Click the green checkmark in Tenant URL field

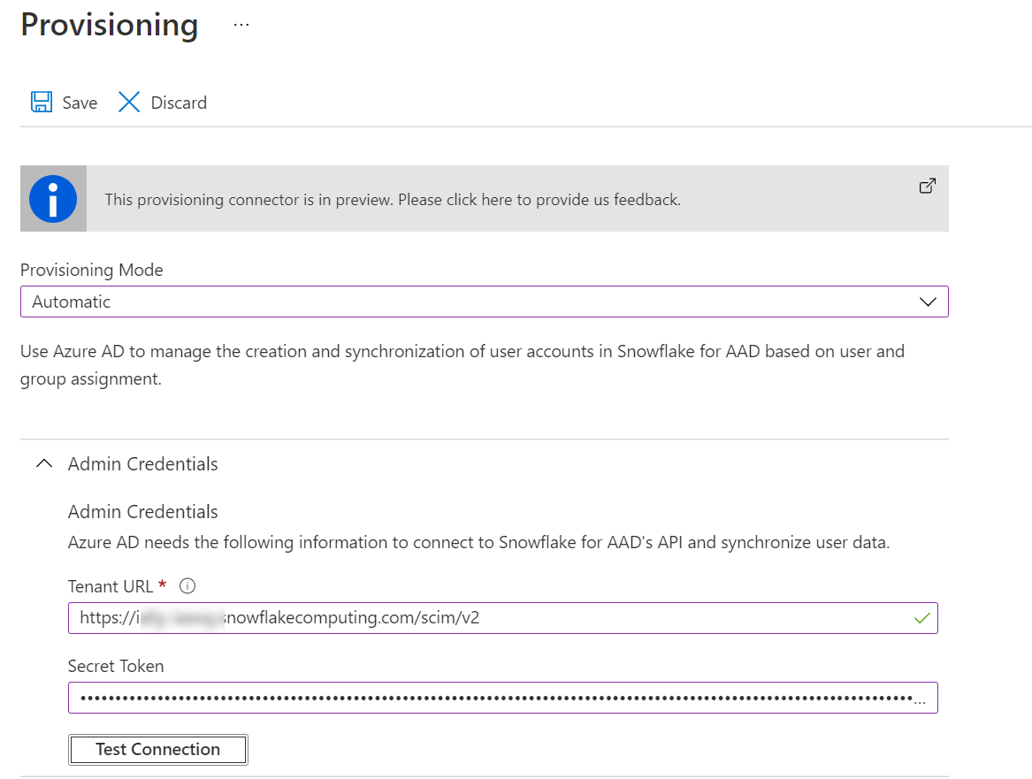(922, 618)
